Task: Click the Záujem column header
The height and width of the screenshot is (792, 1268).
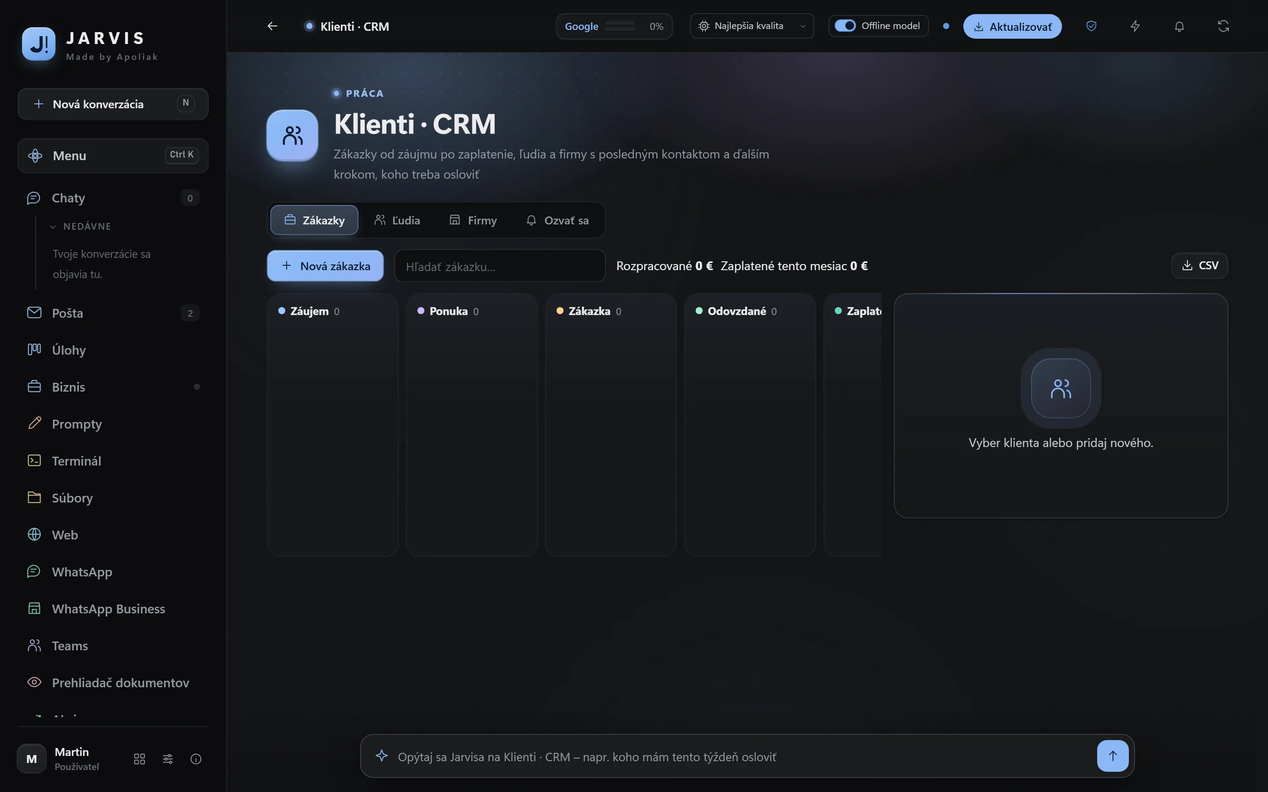Action: tap(309, 311)
